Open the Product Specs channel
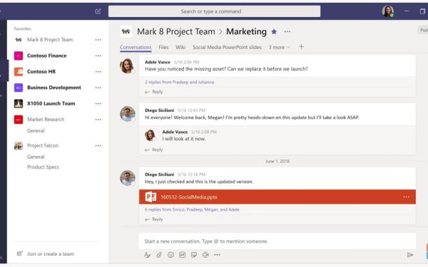This screenshot has width=428, height=267. tap(43, 167)
